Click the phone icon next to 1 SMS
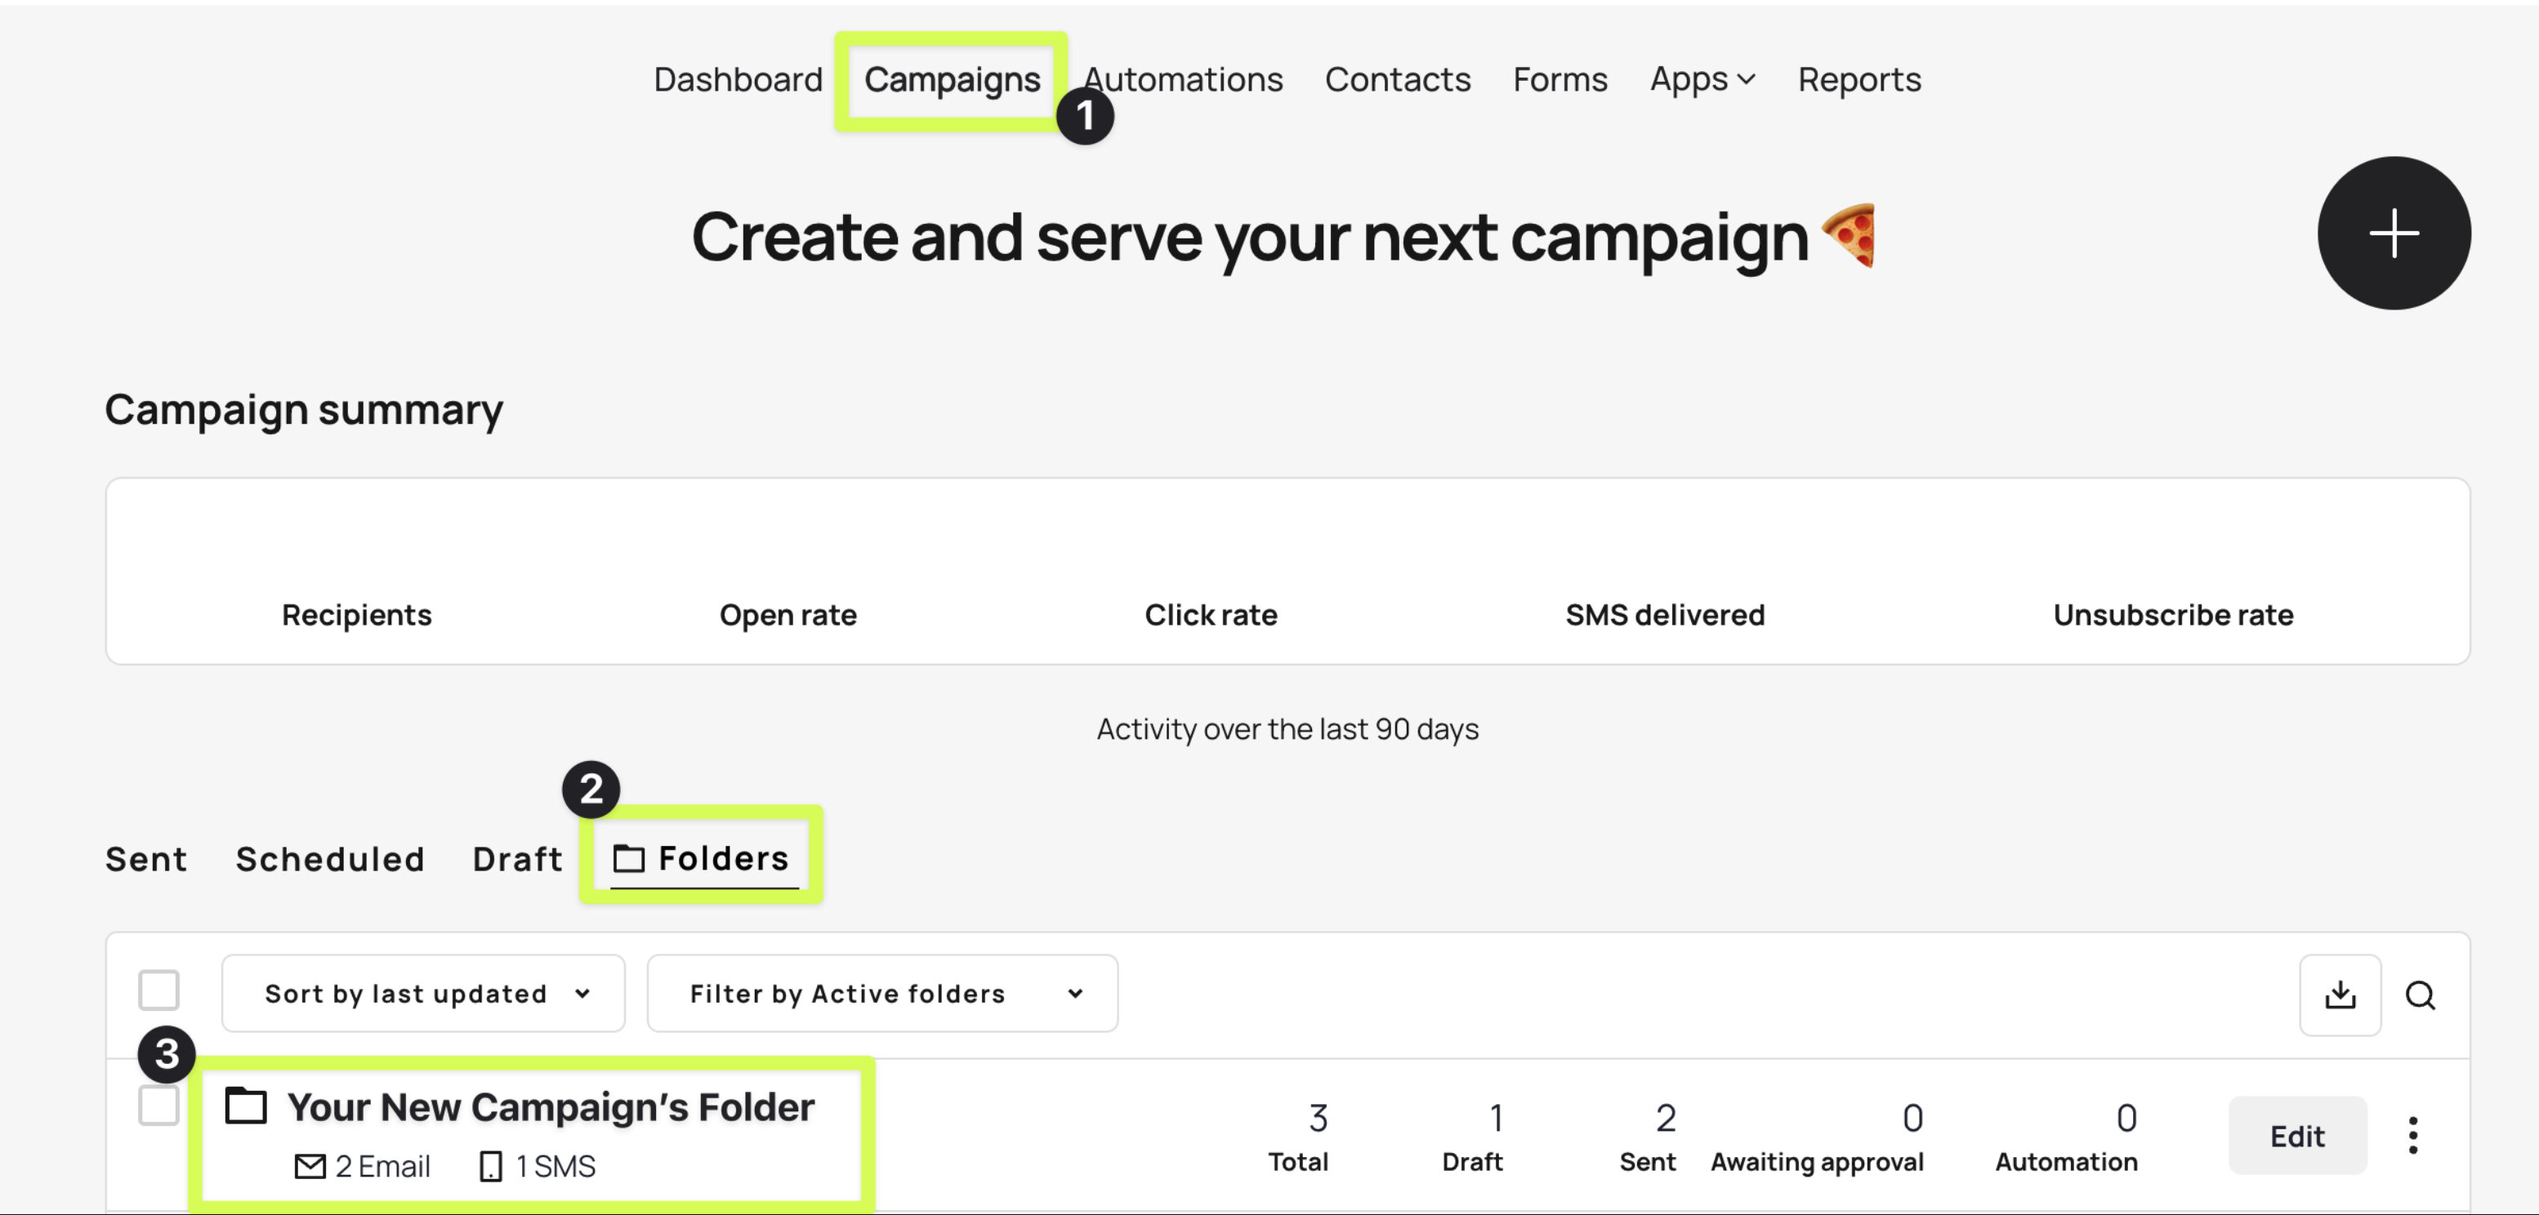This screenshot has height=1215, width=2539. point(490,1167)
